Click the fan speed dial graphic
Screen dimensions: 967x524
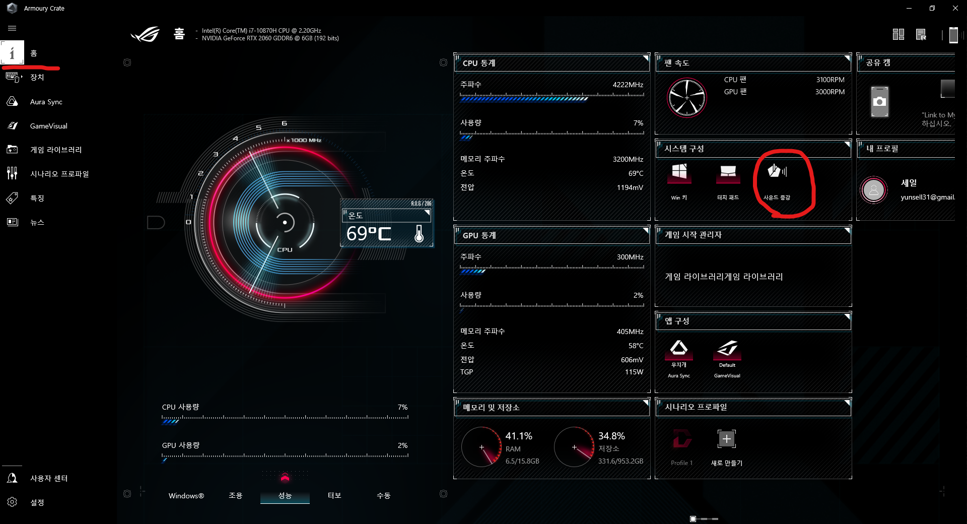(x=686, y=98)
